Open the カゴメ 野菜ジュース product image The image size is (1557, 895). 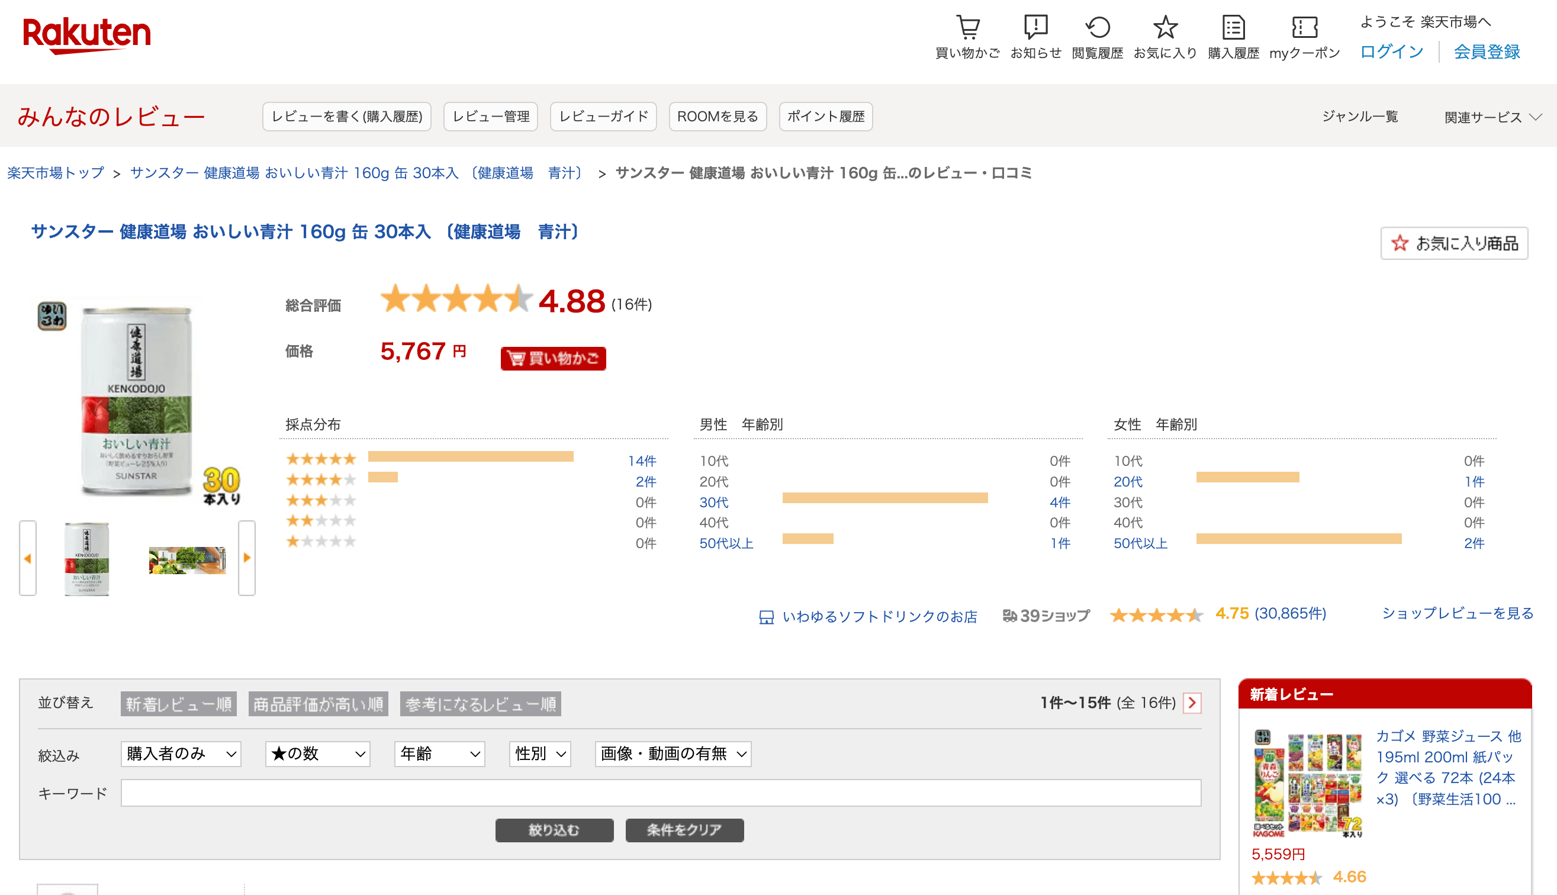tap(1307, 785)
